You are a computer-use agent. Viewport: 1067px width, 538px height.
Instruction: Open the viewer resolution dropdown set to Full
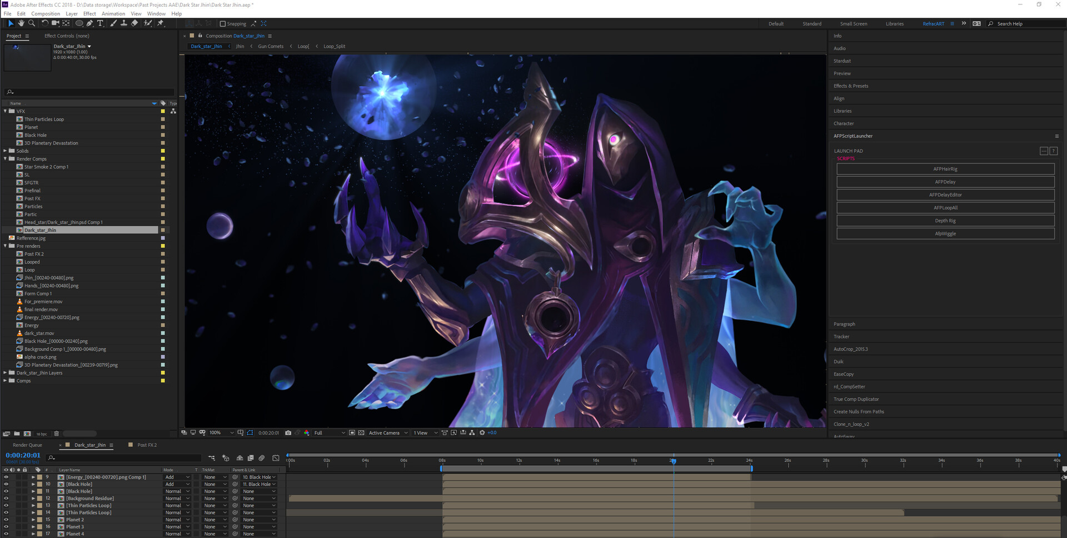tap(329, 433)
